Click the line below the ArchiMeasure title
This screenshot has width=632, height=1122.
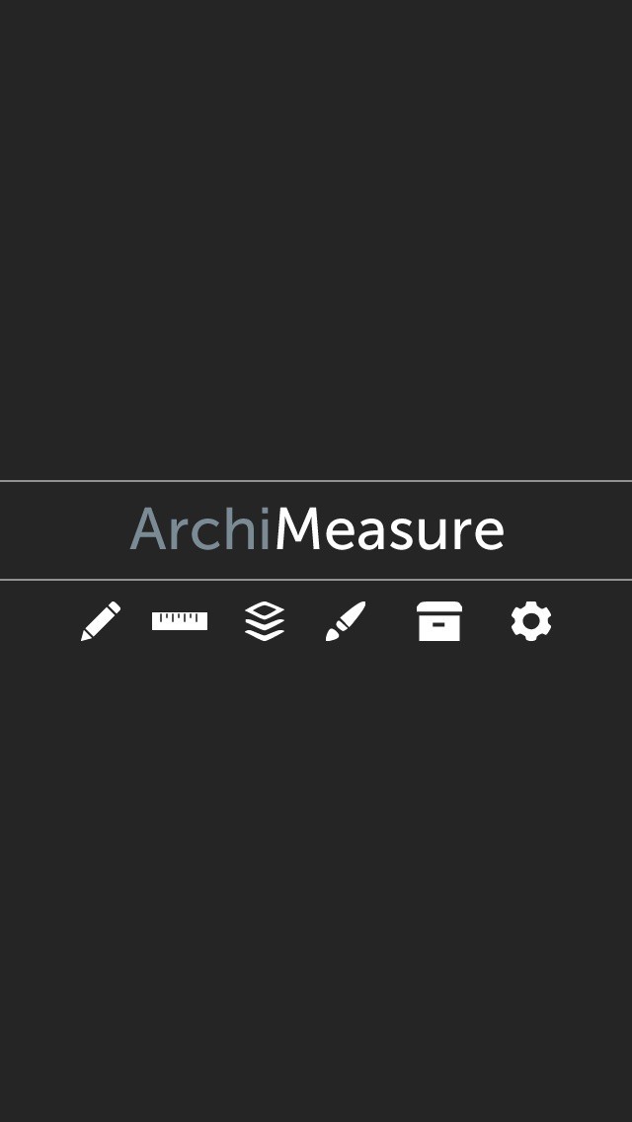click(x=316, y=580)
